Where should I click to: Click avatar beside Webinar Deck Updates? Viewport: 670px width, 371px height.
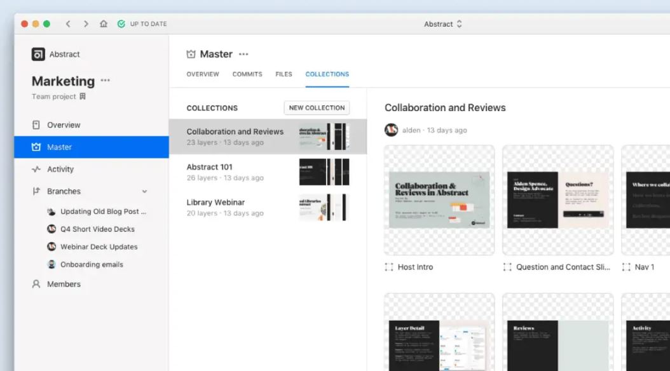(x=51, y=246)
